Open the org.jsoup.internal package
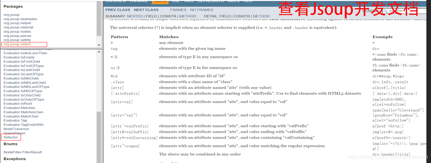Image resolution: width=431 pixels, height=163 pixels. 18,27
